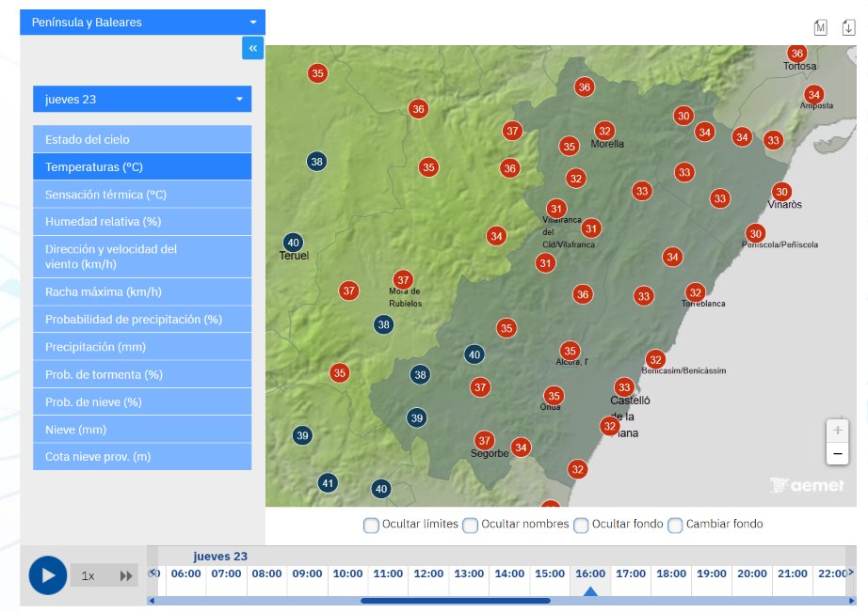Increase playback speed with fast-forward arrows
This screenshot has width=868, height=613.
[126, 576]
